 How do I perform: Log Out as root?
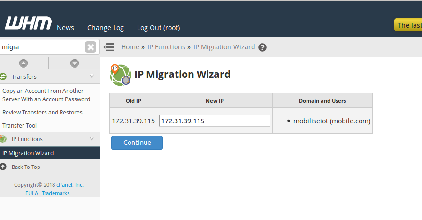coord(158,28)
